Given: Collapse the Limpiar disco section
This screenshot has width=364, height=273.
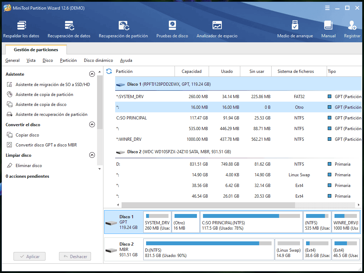Looking at the screenshot, I should tap(92, 155).
